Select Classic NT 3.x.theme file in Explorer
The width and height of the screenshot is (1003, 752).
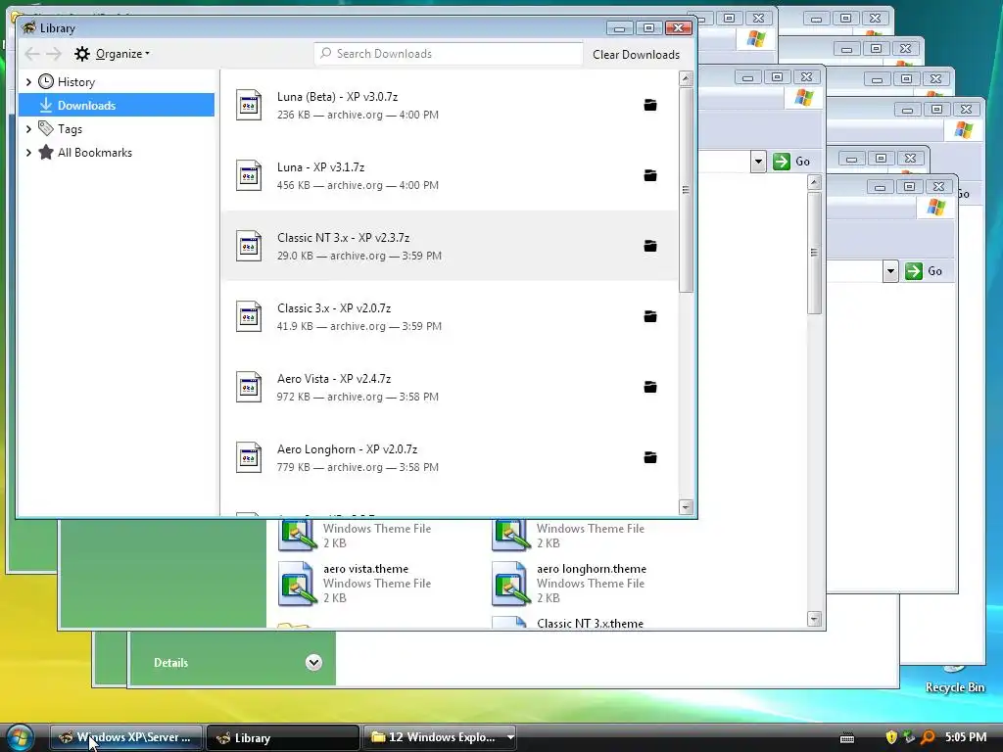[590, 624]
